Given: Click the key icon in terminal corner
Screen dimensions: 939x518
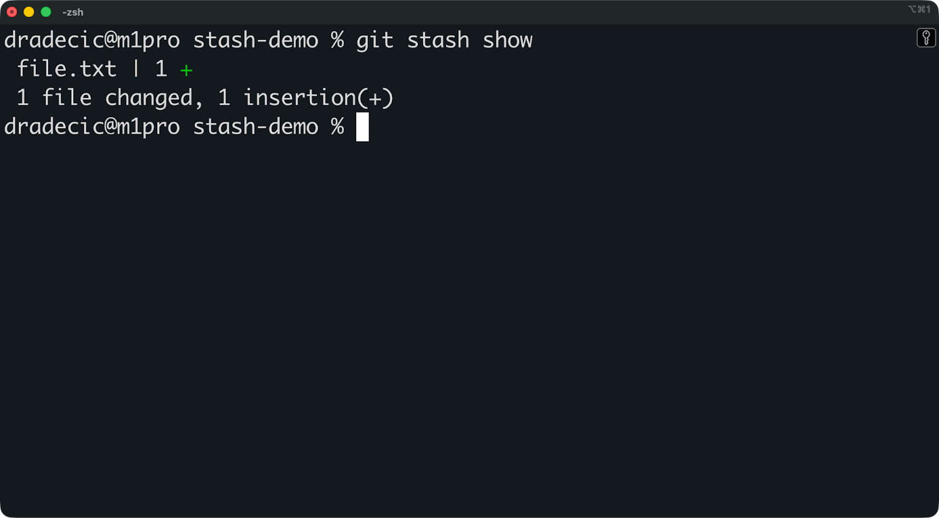Looking at the screenshot, I should coord(926,38).
